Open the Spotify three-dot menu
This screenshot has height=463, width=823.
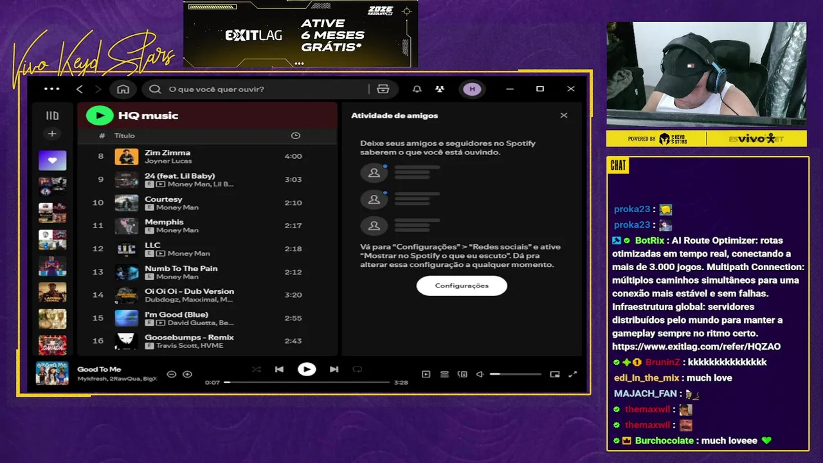point(51,89)
